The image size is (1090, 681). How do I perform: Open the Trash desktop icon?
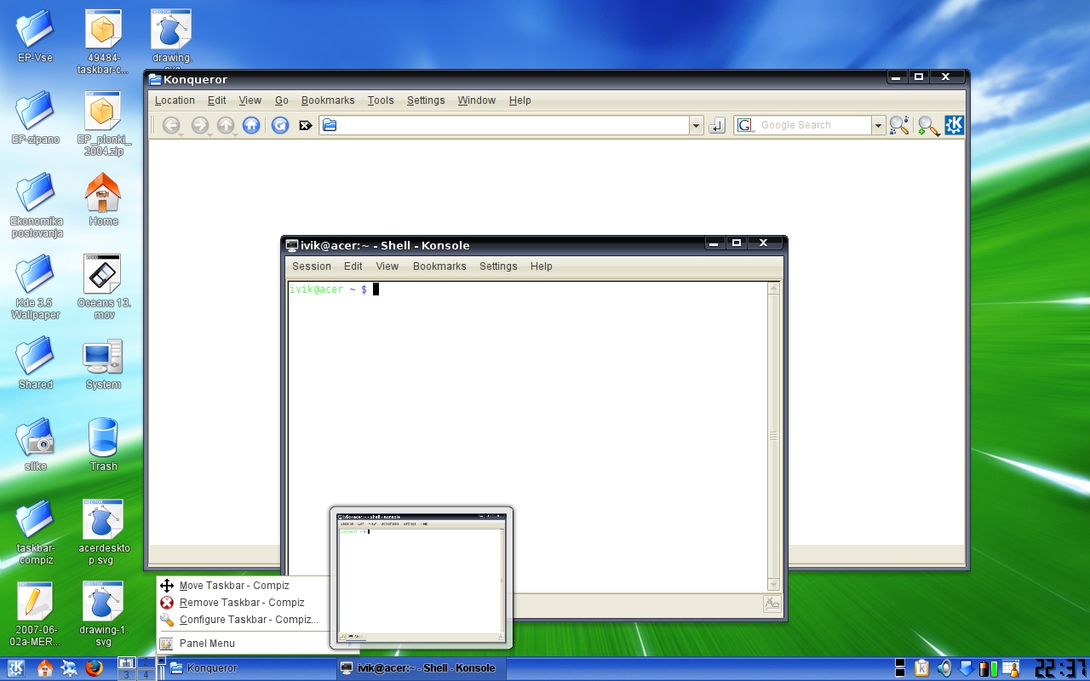tap(103, 444)
